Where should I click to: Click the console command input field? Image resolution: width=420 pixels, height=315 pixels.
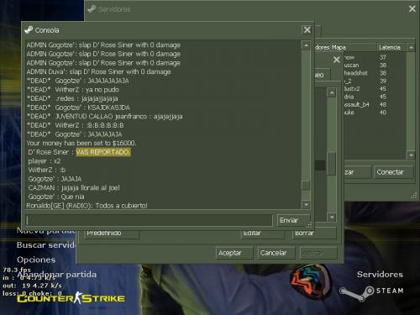149,220
